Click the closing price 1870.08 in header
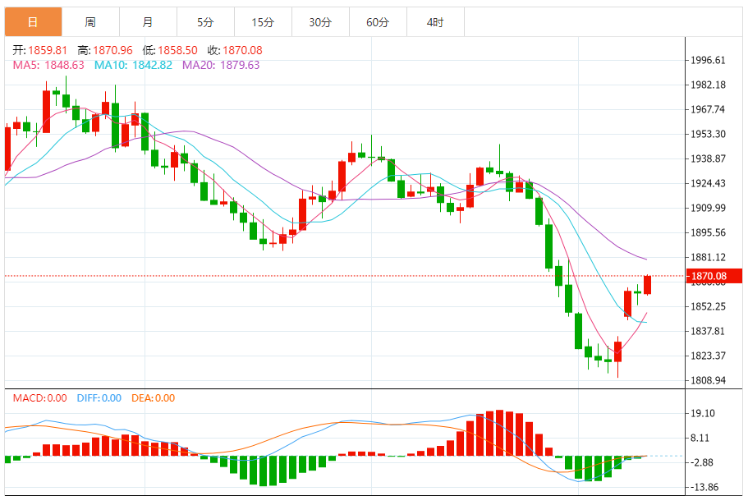748x496 pixels. pos(242,50)
